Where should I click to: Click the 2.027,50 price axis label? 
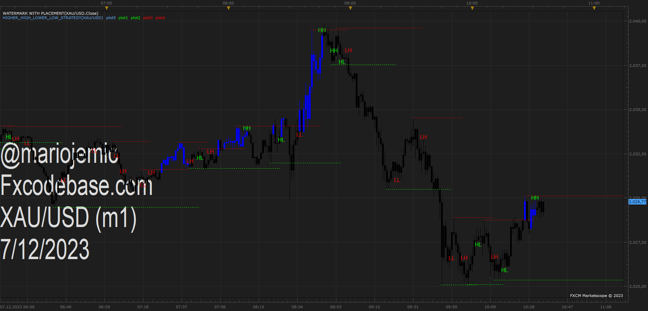click(x=637, y=242)
